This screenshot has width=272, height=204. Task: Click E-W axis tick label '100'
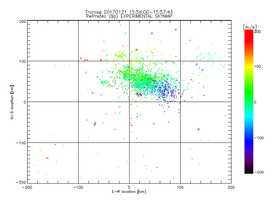[x=180, y=187]
